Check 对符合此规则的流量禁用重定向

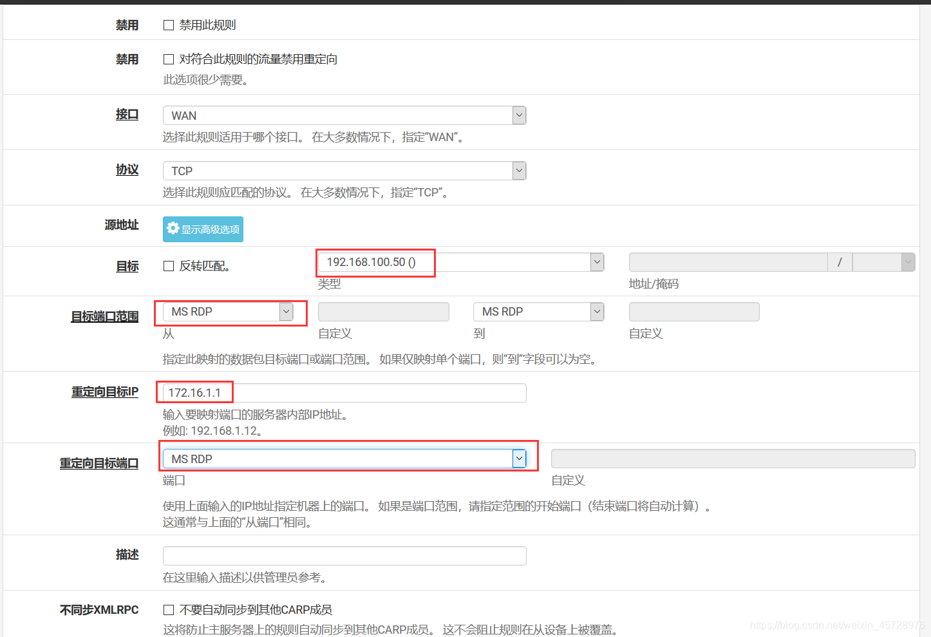(x=169, y=59)
